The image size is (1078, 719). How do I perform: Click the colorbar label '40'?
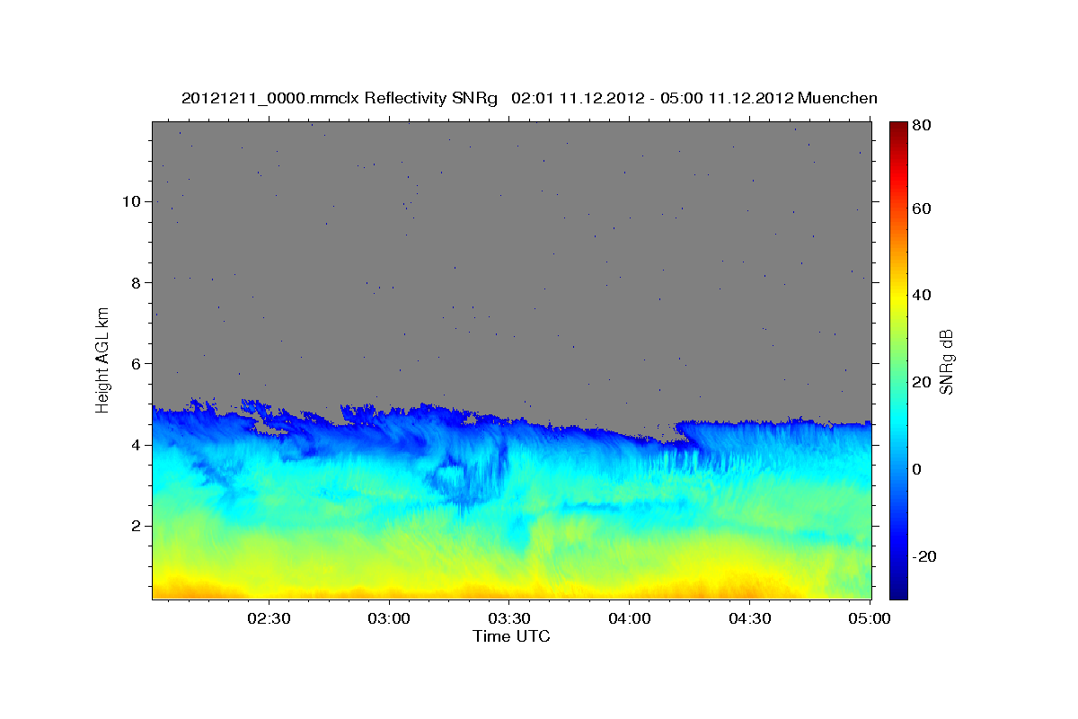923,295
